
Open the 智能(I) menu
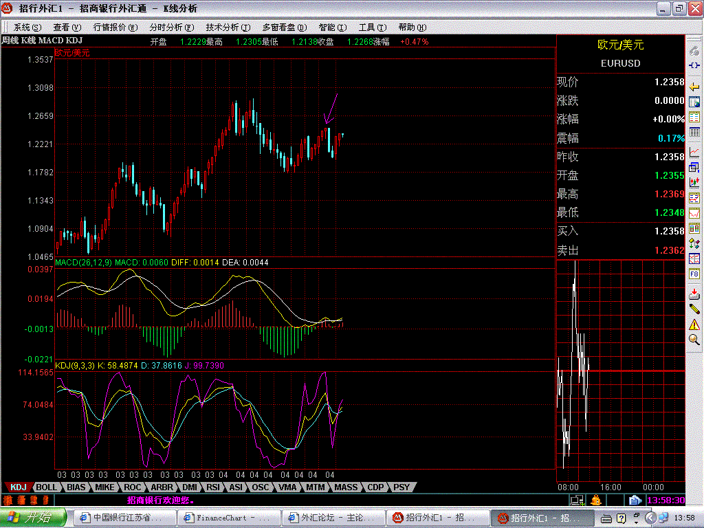pos(333,27)
